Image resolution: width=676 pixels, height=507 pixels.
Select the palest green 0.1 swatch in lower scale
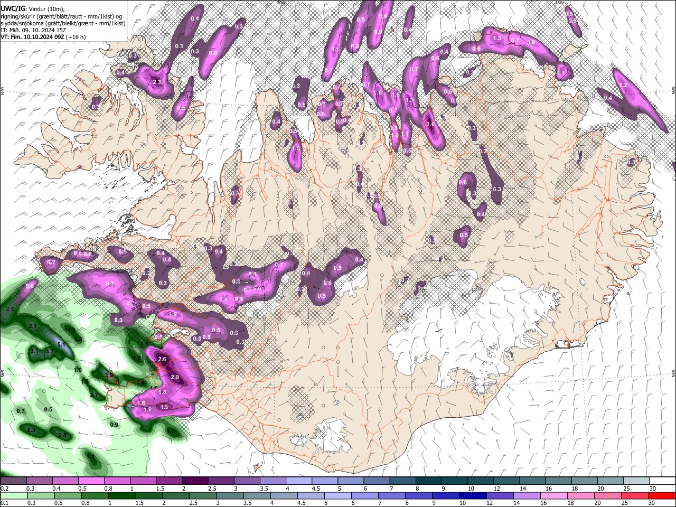(x=13, y=496)
